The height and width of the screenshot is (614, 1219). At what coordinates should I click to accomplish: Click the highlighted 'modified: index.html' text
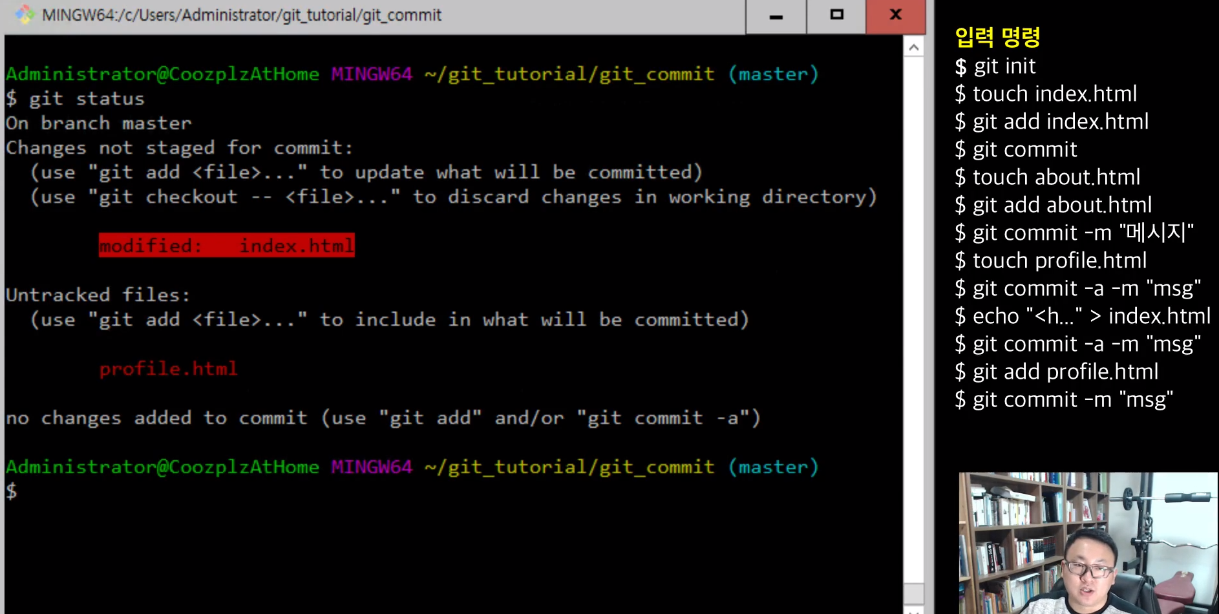(227, 246)
